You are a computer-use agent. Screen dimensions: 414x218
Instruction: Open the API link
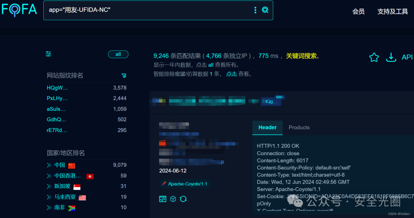407,57
